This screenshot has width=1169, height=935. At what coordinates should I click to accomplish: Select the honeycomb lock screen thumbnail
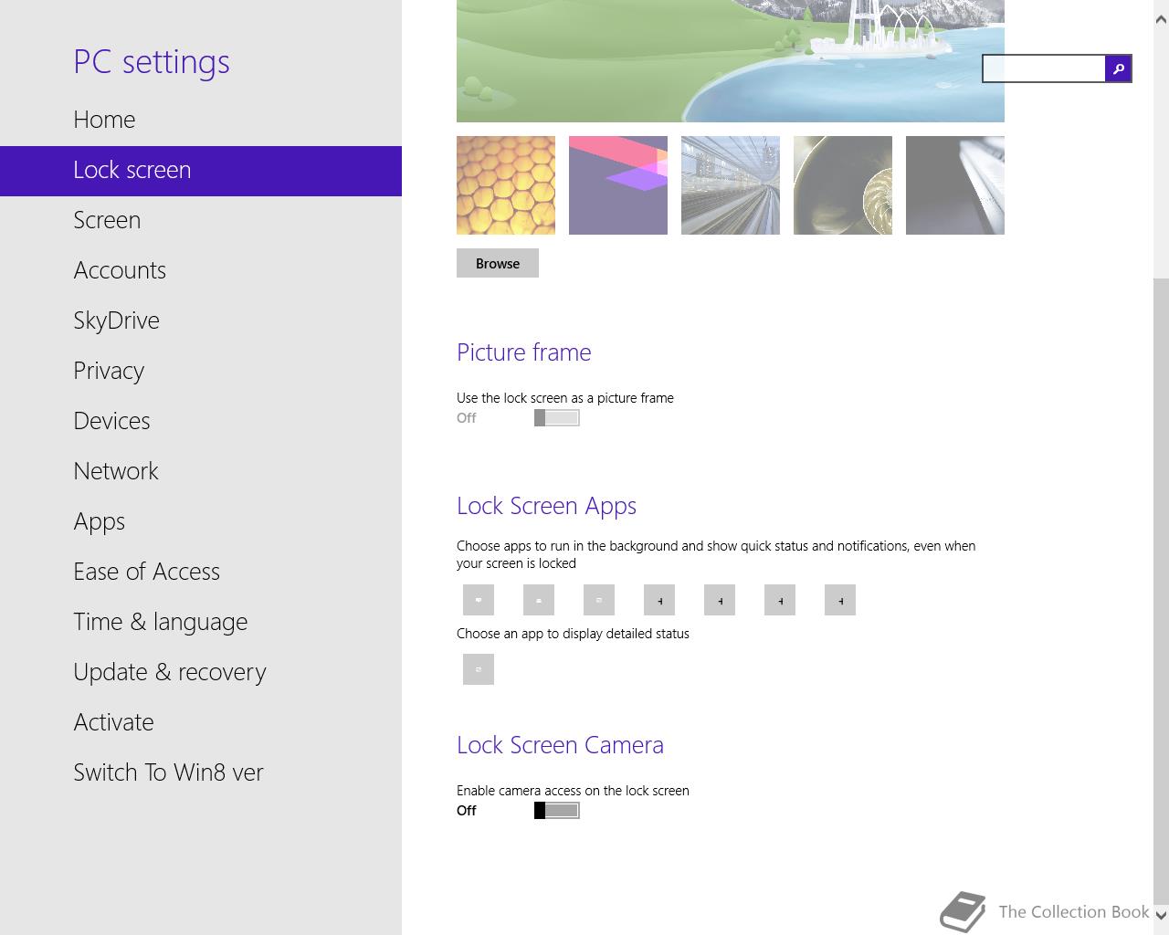tap(506, 185)
